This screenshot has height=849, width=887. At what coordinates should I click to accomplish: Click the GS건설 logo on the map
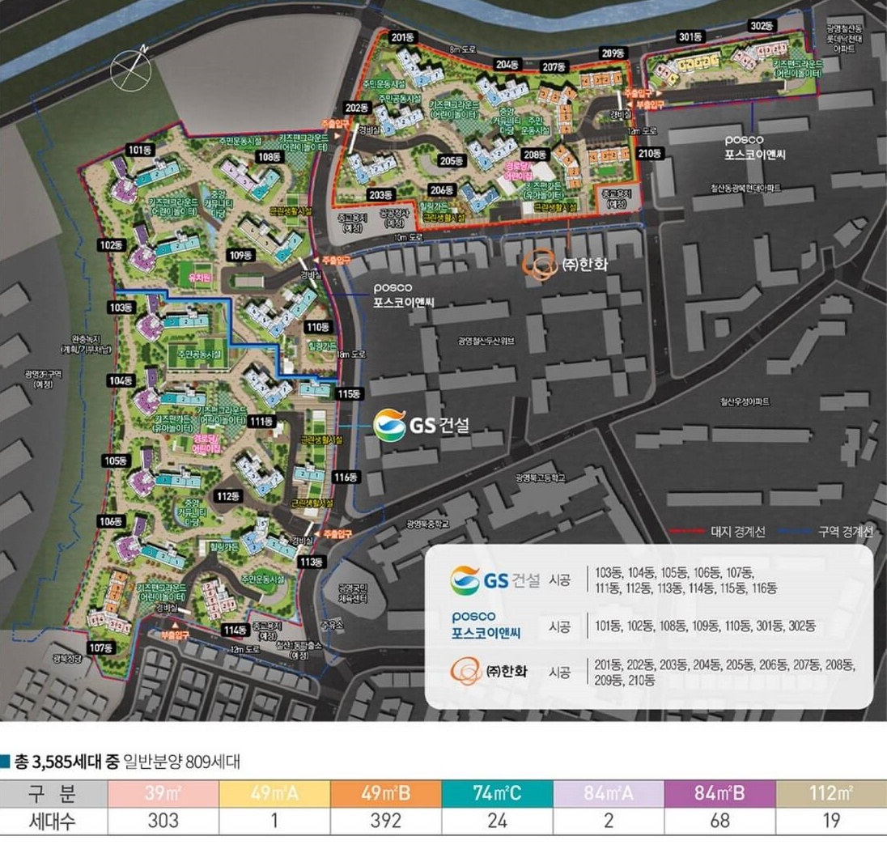tap(422, 425)
